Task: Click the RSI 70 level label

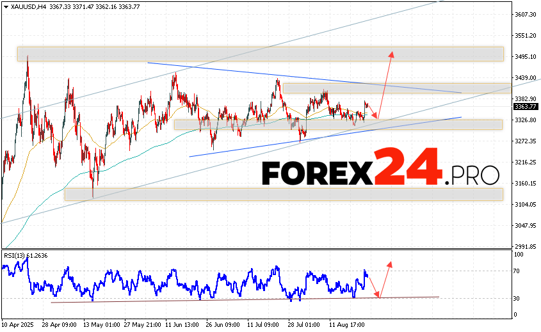Action: point(517,271)
